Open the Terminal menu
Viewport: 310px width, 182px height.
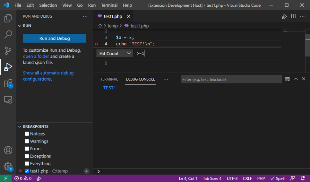click(109, 5)
